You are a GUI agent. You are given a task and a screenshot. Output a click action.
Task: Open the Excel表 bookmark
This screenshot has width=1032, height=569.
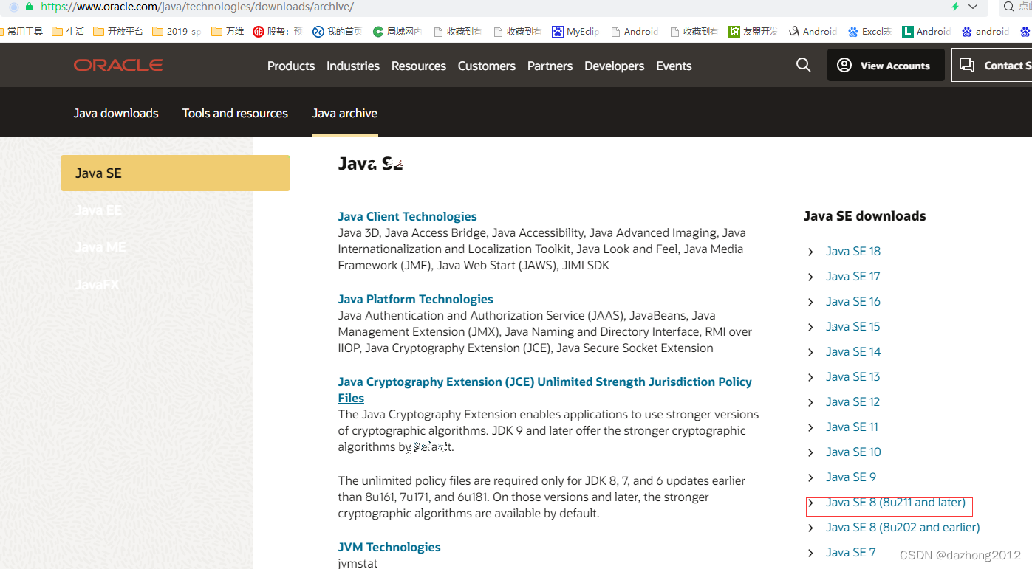click(869, 31)
